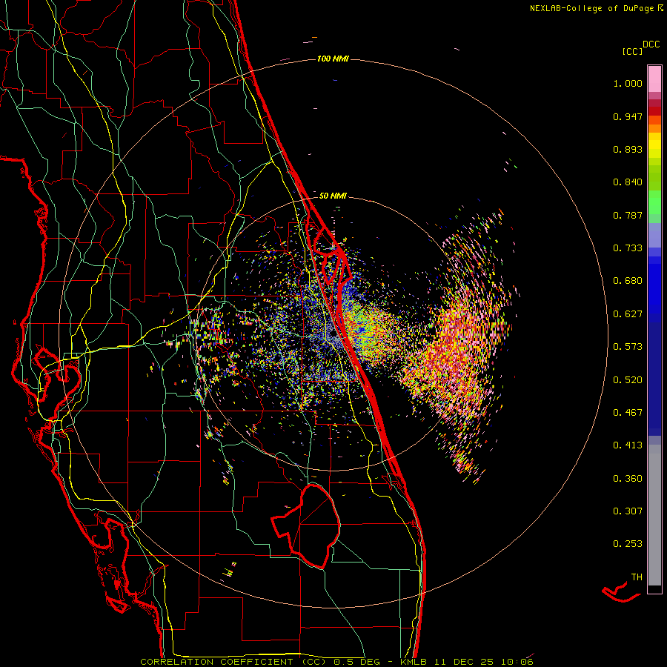Click the TH threshold label

[637, 577]
